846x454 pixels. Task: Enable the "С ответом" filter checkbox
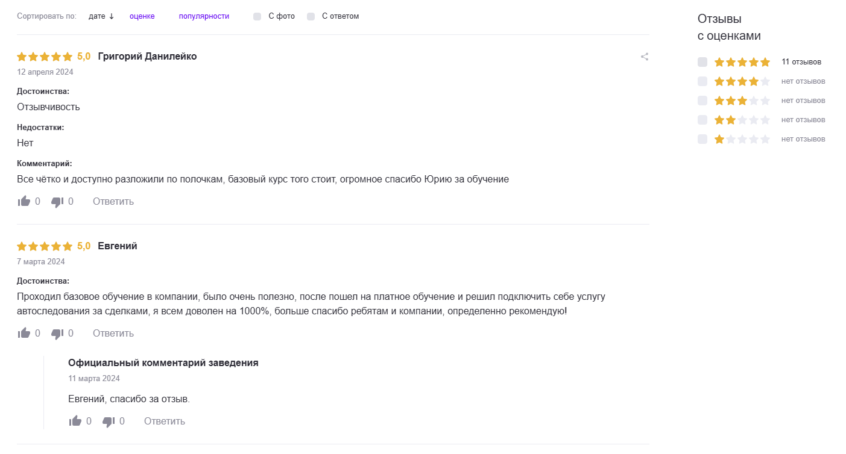pyautogui.click(x=311, y=16)
